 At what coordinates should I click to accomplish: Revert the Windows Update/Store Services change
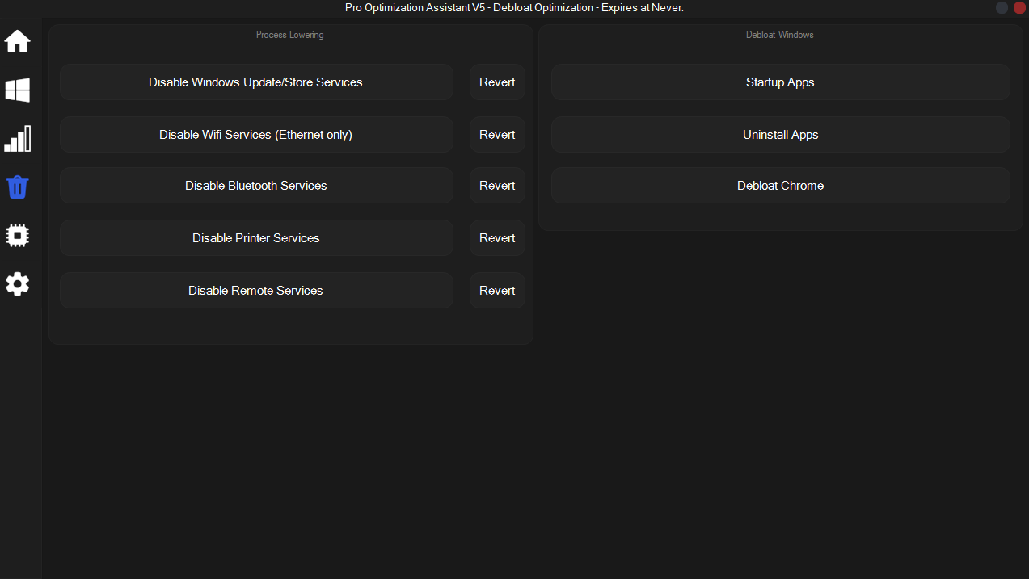[497, 82]
